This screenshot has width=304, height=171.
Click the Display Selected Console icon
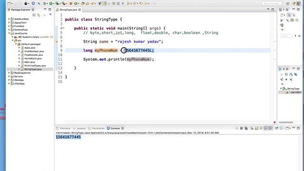tap(281, 128)
